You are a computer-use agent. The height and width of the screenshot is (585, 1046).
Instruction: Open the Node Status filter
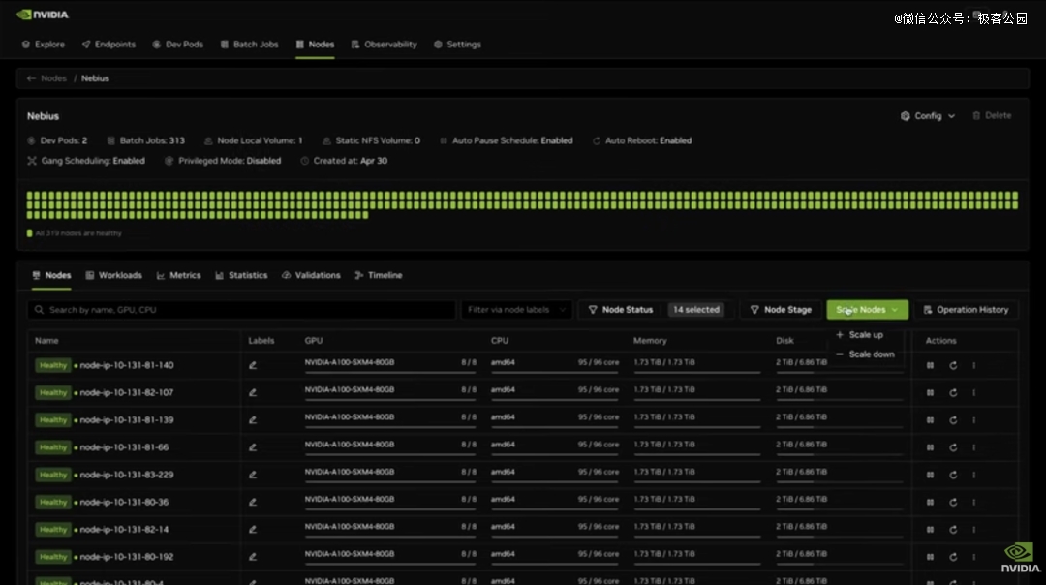click(621, 310)
